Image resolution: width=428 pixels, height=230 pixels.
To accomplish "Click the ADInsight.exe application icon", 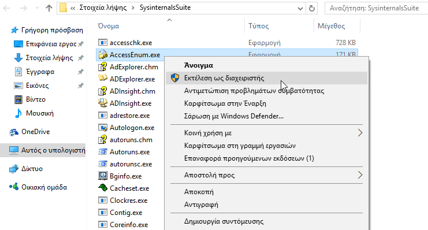I will [x=103, y=103].
